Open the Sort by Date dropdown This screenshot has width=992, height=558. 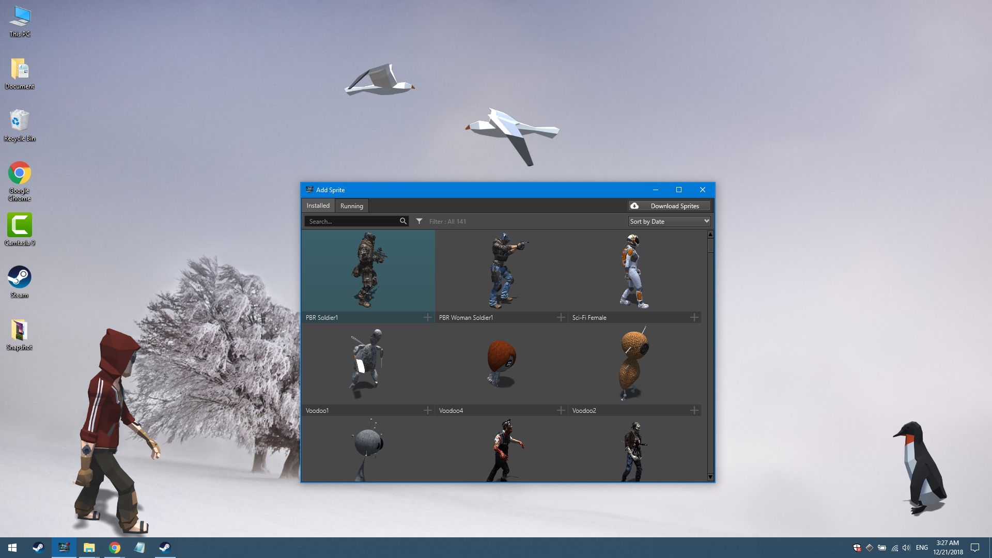click(x=669, y=221)
